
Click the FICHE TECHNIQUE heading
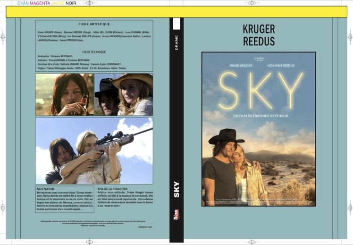tap(94, 52)
